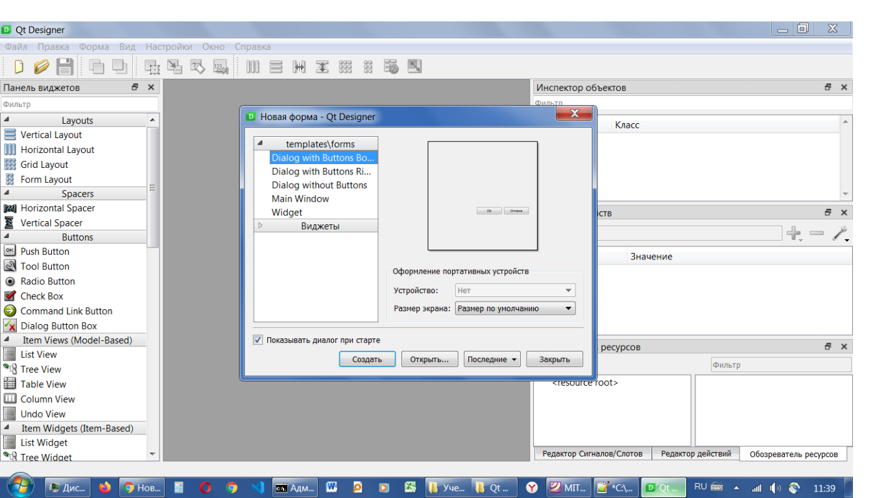Select the Edit Buddies mode icon
Viewport: 886px width, 498px height.
click(197, 66)
